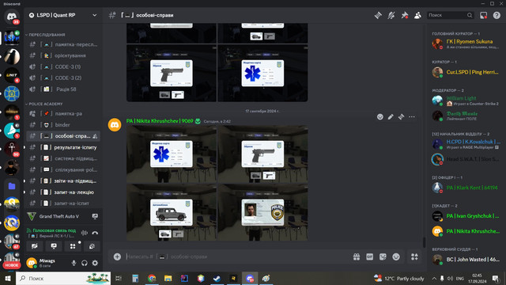
Task: Expand the LSPD | Quant RP server menu
Action: (x=63, y=15)
